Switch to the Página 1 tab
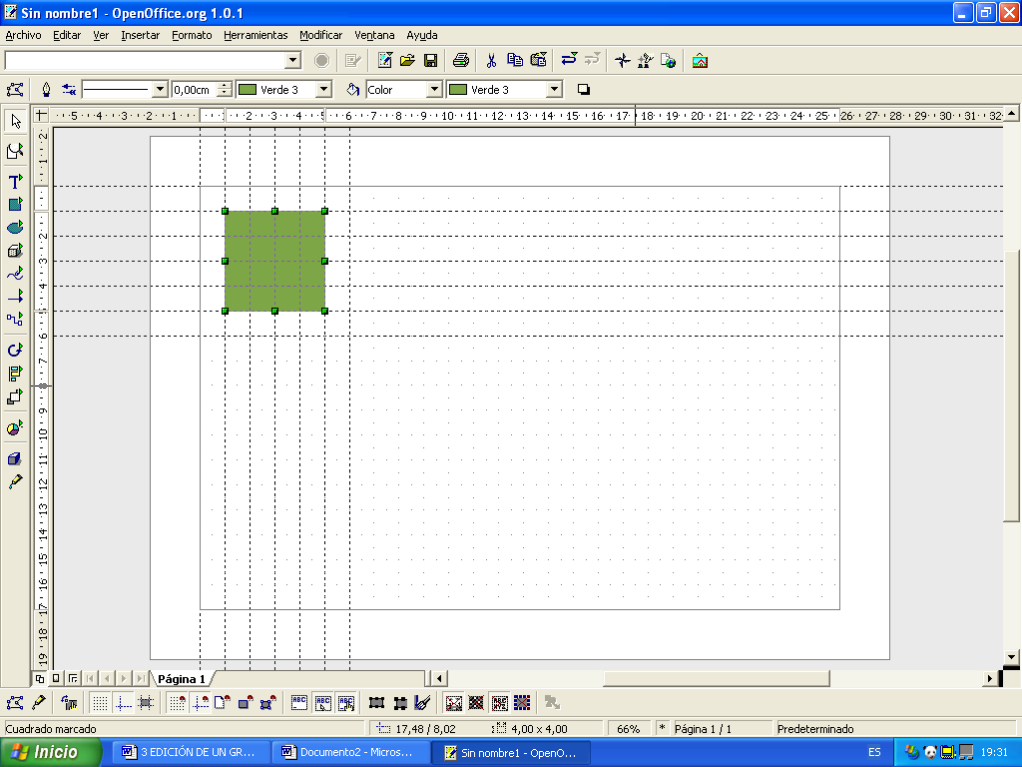Viewport: 1022px width, 767px height. [181, 679]
